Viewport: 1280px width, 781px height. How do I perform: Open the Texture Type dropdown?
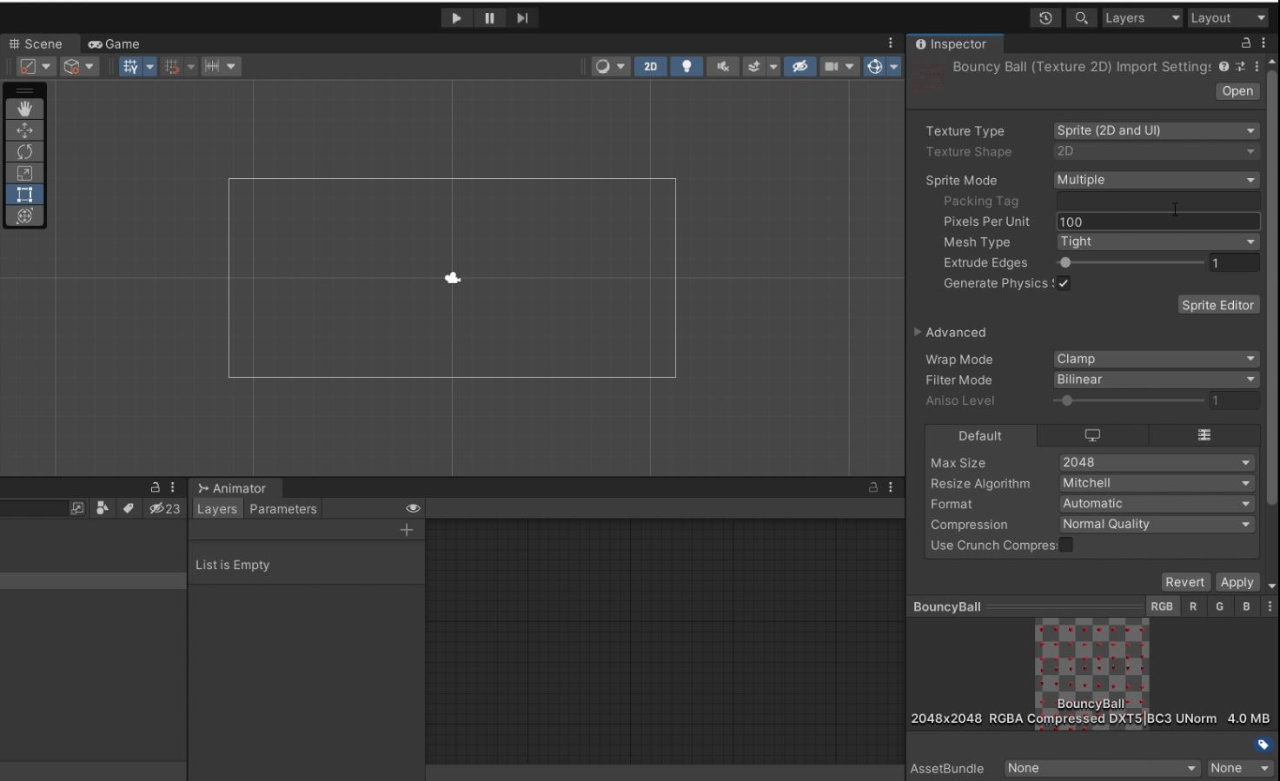coord(1156,130)
